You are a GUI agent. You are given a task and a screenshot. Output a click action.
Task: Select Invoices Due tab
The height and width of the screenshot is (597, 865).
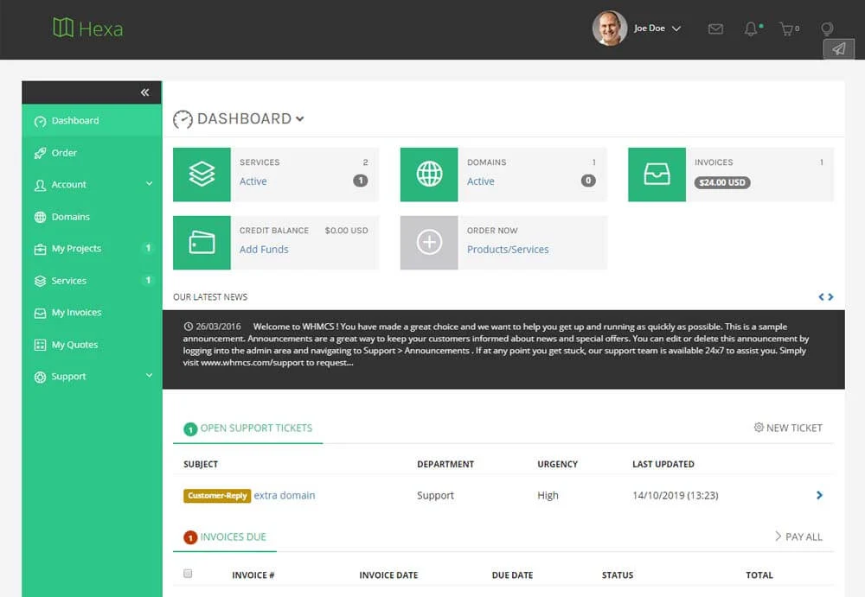click(x=225, y=537)
